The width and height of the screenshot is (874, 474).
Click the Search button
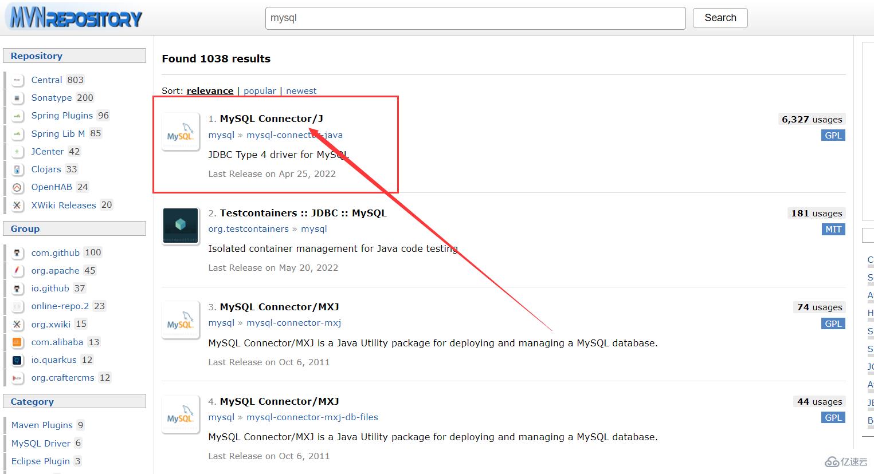click(x=719, y=18)
